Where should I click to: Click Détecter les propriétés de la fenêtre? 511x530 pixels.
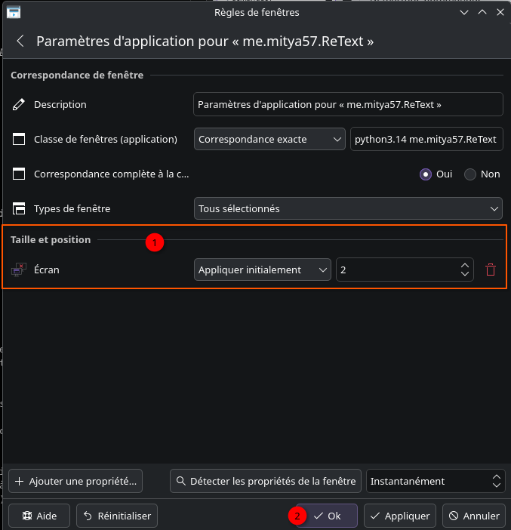point(266,481)
